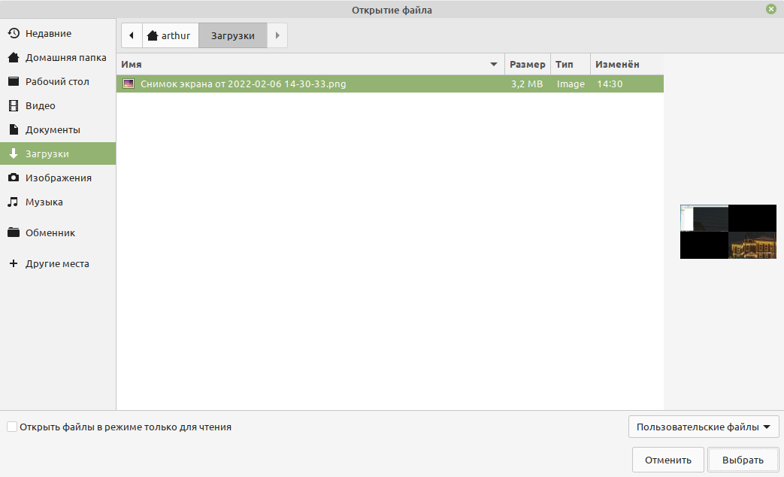The image size is (784, 477).
Task: Select the Home folder house icon
Action: pos(14,58)
